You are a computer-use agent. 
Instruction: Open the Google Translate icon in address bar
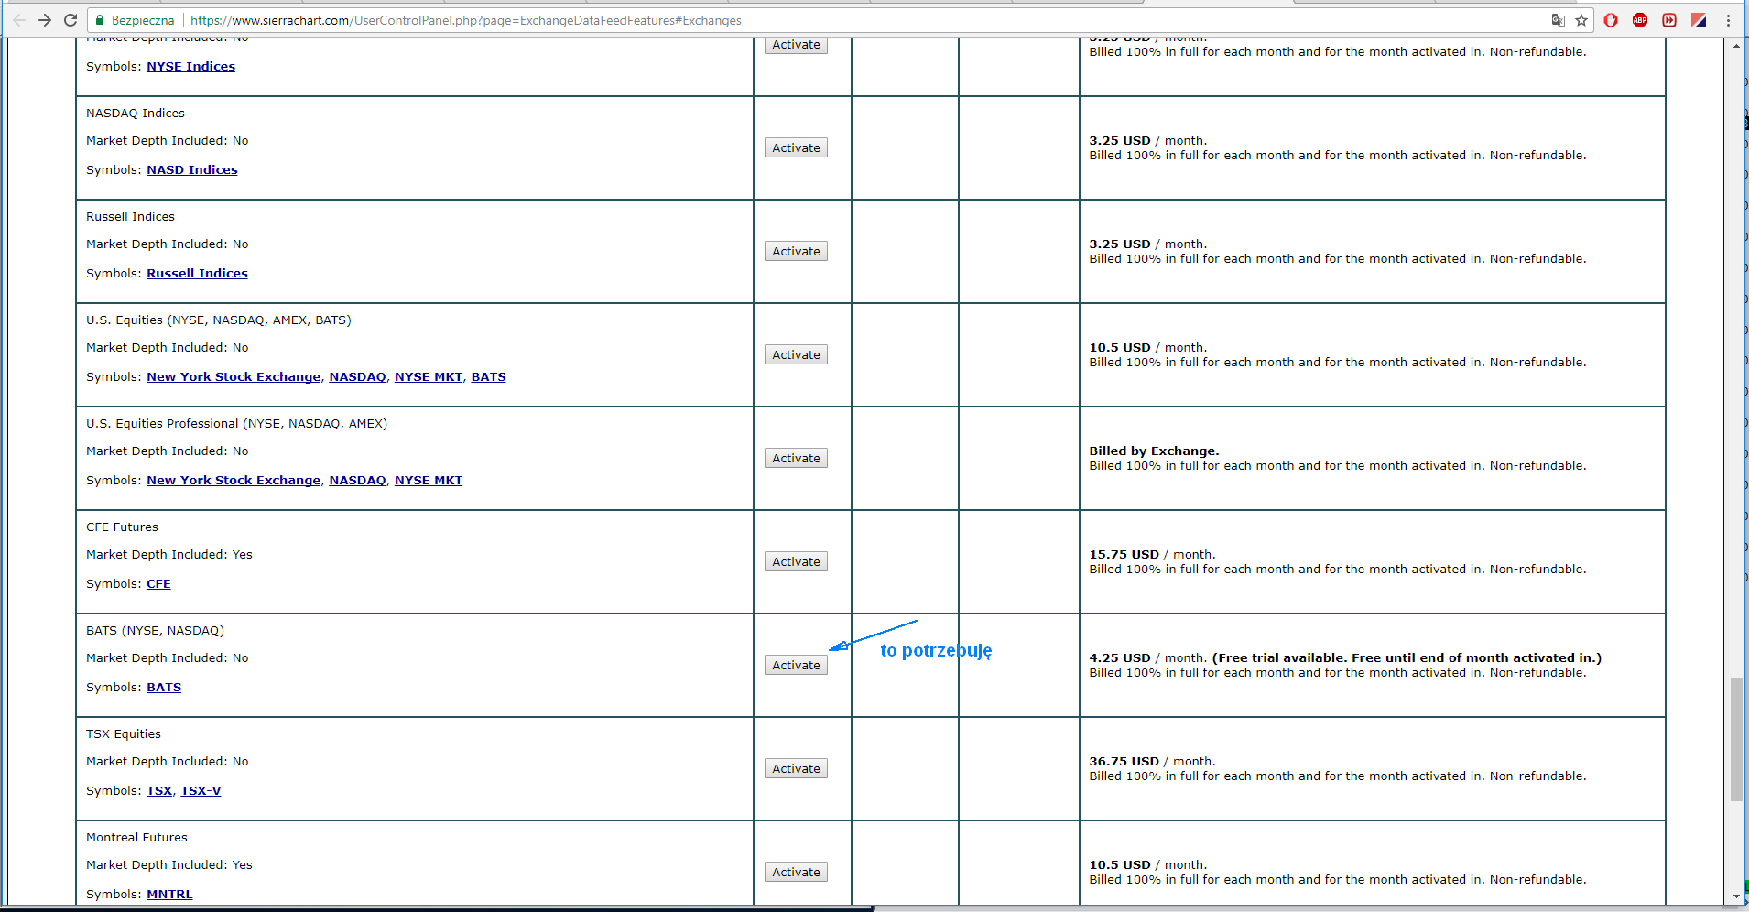[x=1558, y=20]
